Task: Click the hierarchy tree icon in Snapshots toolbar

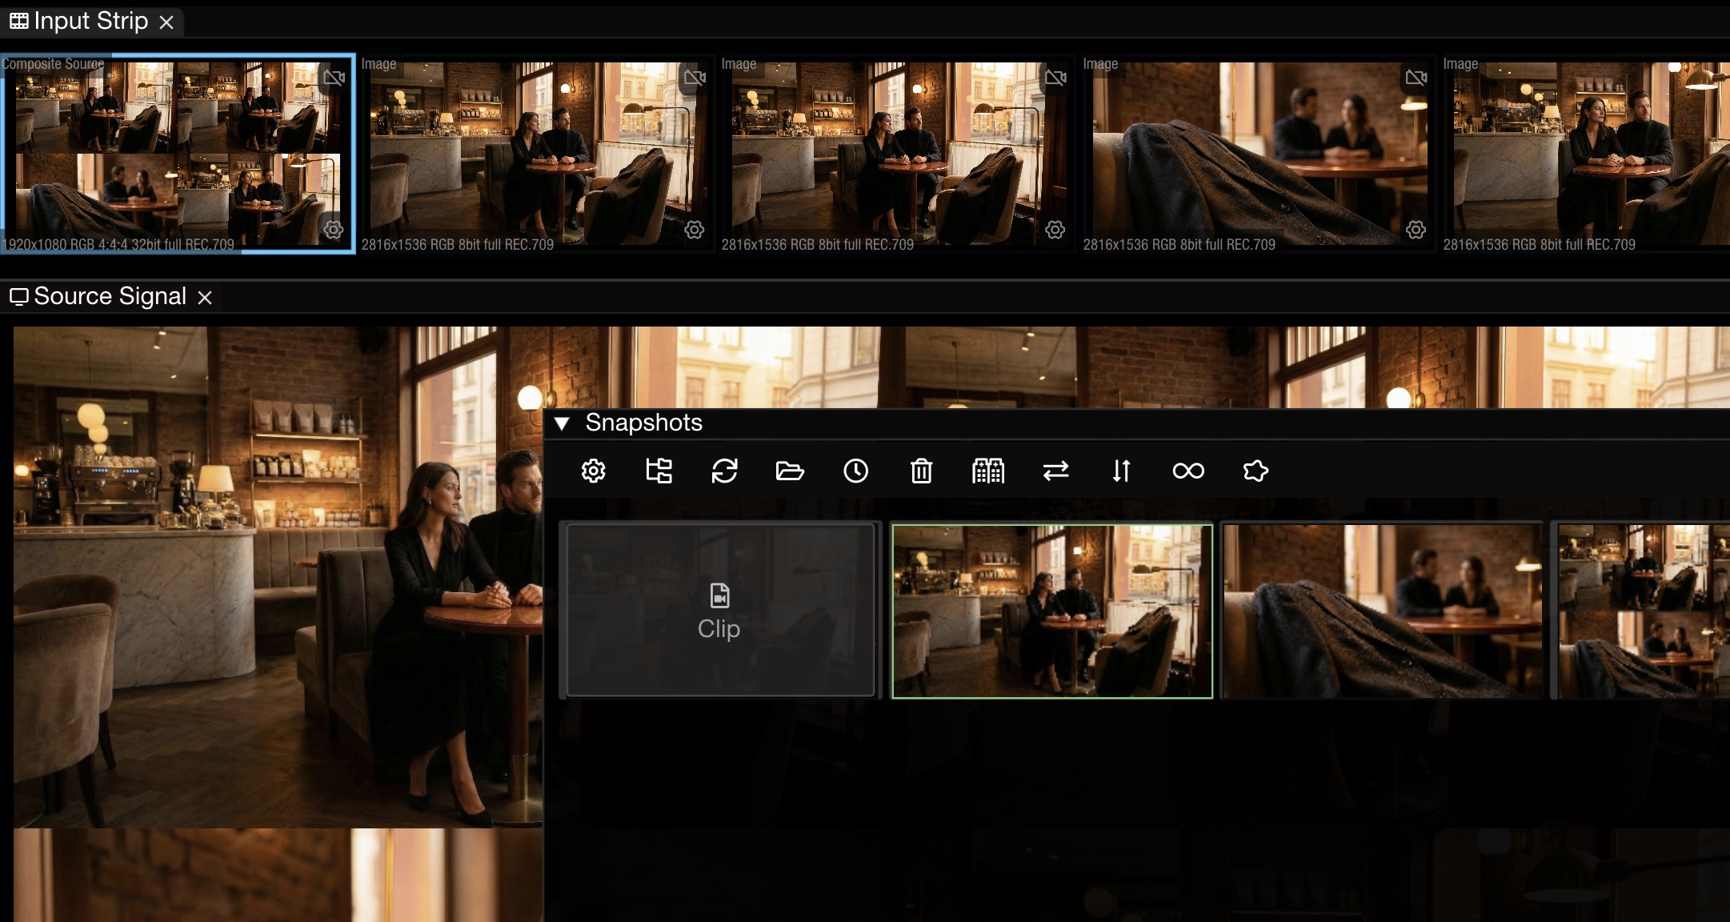Action: coord(659,471)
